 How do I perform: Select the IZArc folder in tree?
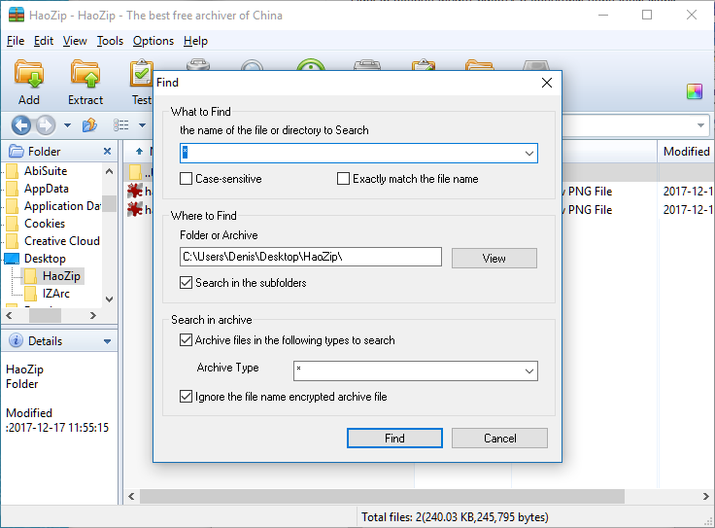(x=55, y=293)
